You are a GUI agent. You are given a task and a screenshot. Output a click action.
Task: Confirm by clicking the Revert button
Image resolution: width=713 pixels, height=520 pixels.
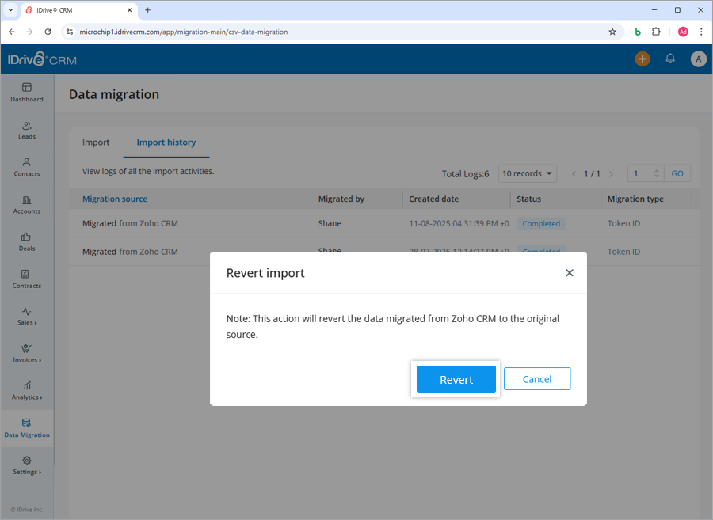click(x=456, y=379)
